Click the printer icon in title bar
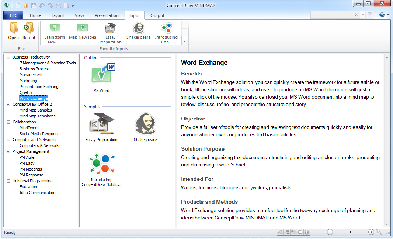393x239 pixels. (x=58, y=5)
